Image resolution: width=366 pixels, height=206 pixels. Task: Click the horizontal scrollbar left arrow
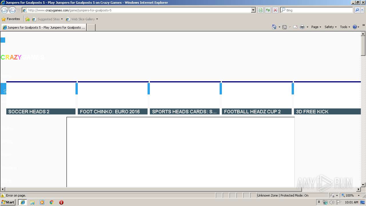(3, 189)
